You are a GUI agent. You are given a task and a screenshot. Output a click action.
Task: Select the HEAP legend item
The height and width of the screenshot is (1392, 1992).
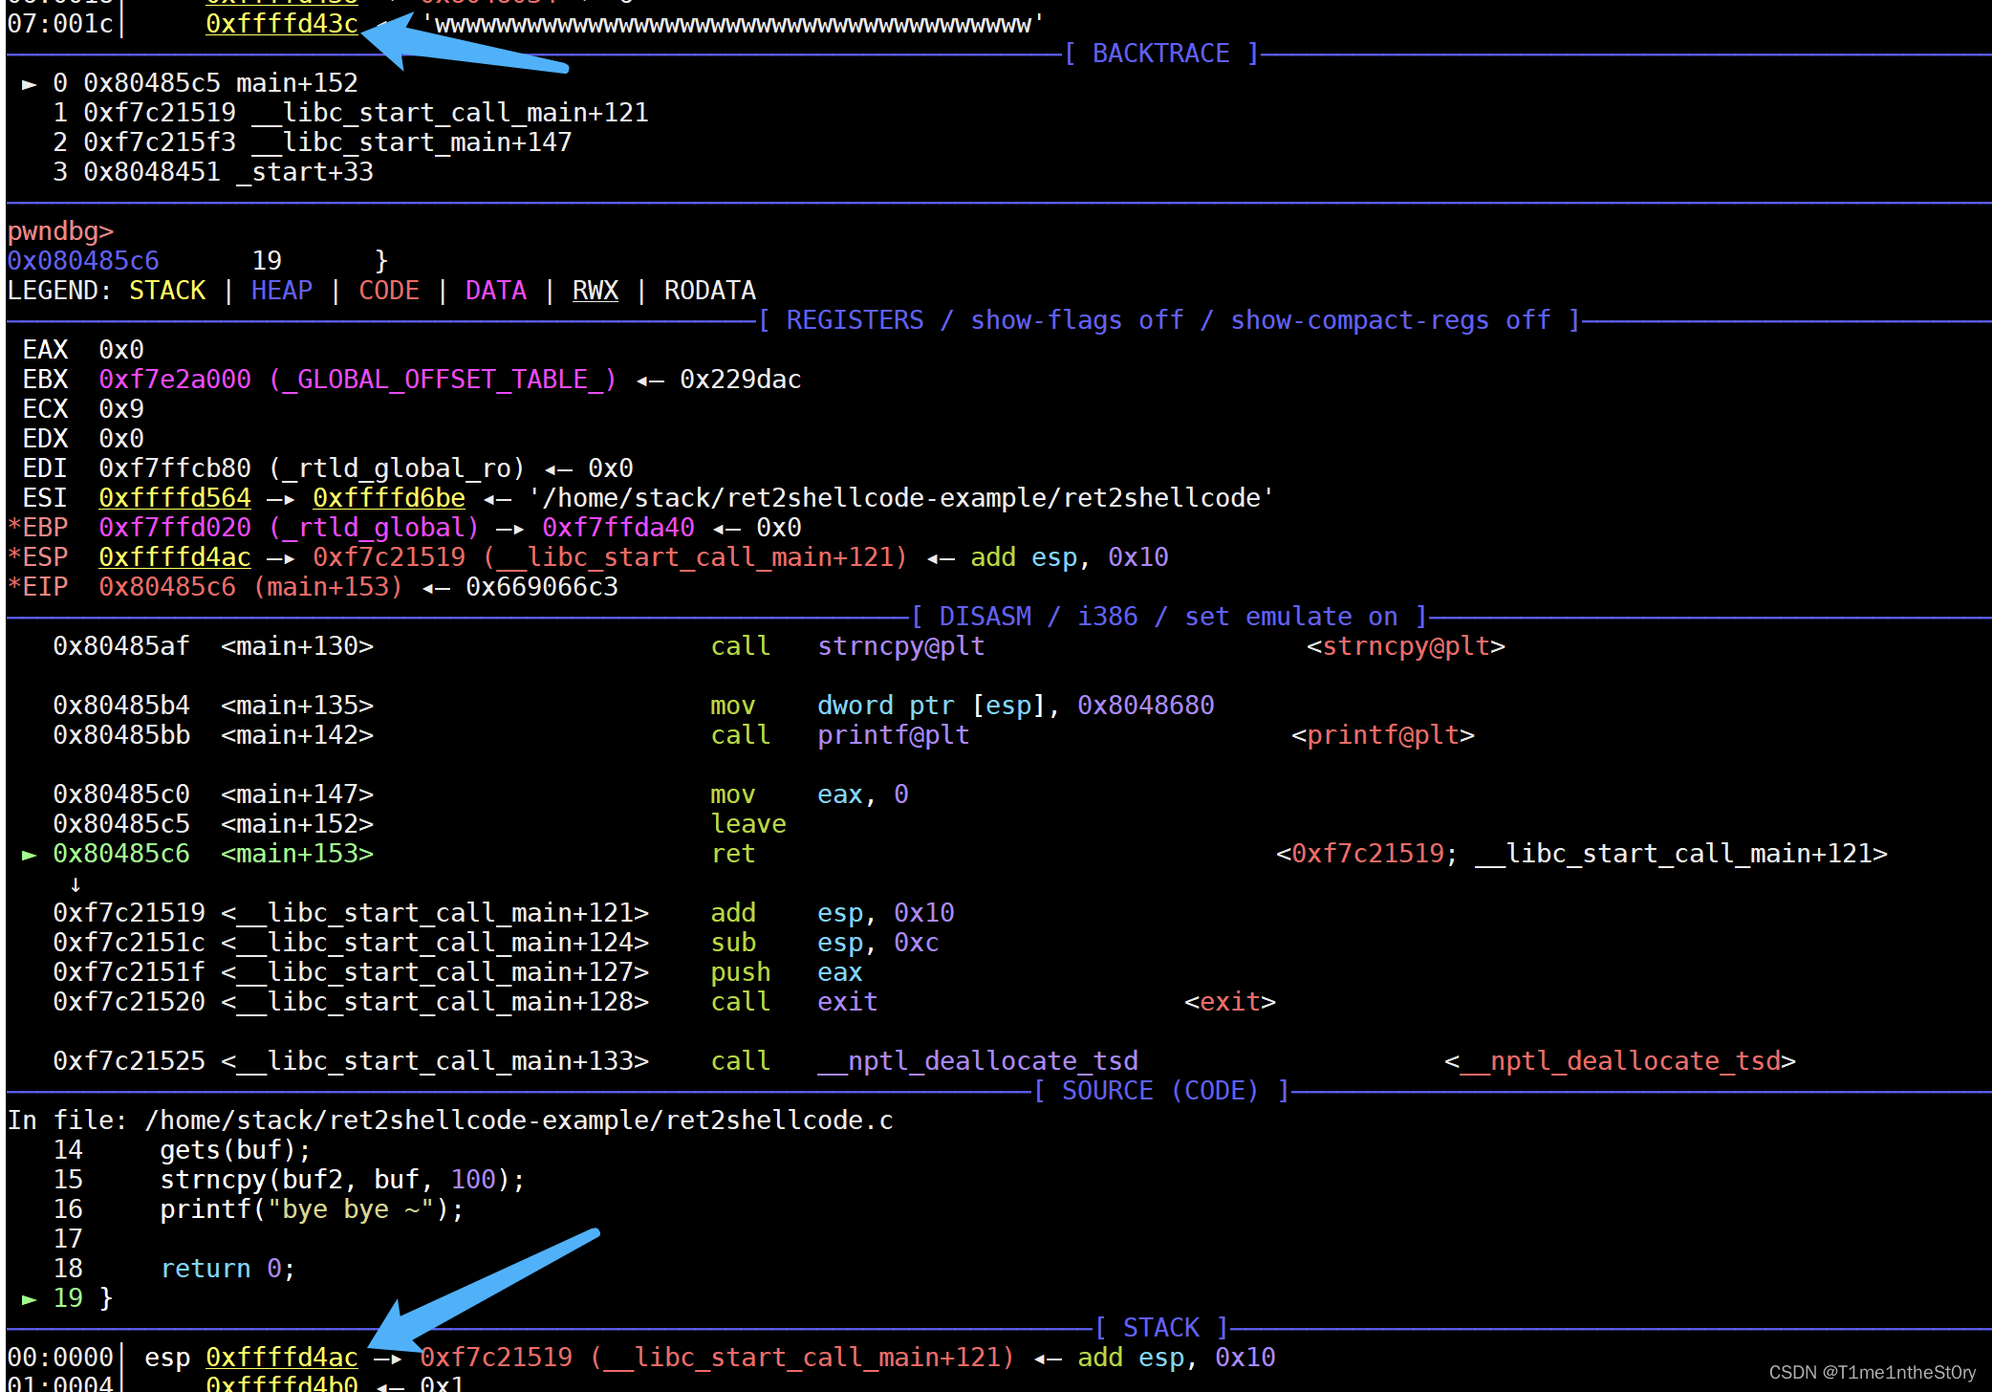pyautogui.click(x=281, y=291)
